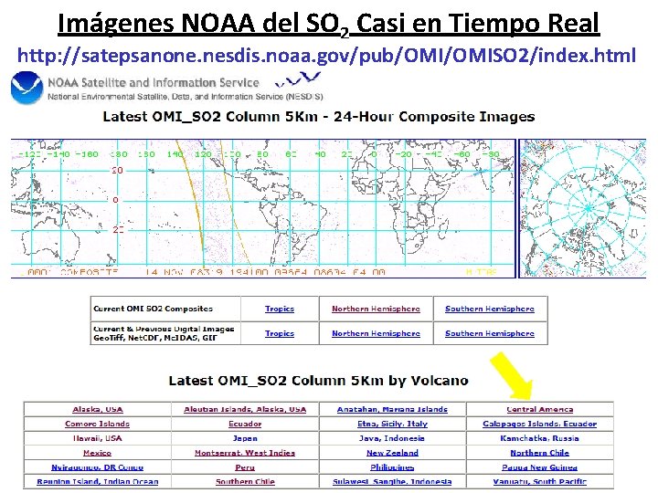658x493 pixels.
Task: Select the Japan volcano link
Action: [245, 438]
